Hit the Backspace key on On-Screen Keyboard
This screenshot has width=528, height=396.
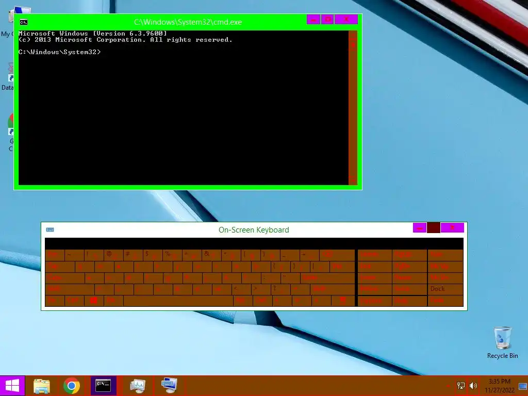[337, 255]
